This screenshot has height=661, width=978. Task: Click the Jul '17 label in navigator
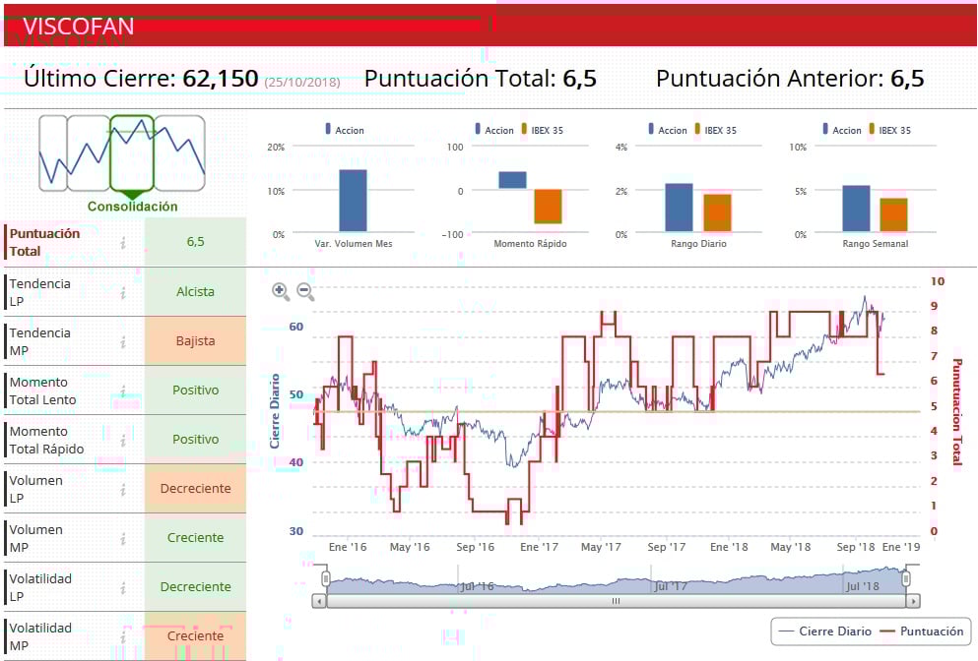click(x=671, y=586)
